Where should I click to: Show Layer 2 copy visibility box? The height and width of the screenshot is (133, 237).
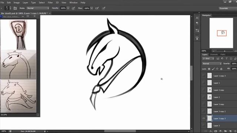click(x=204, y=90)
